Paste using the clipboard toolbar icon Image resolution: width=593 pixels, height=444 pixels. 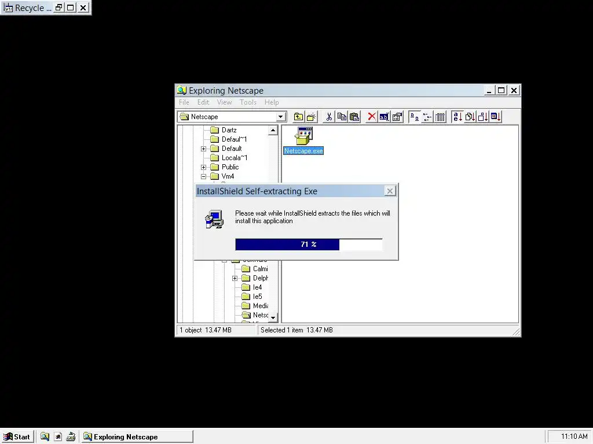click(x=354, y=117)
